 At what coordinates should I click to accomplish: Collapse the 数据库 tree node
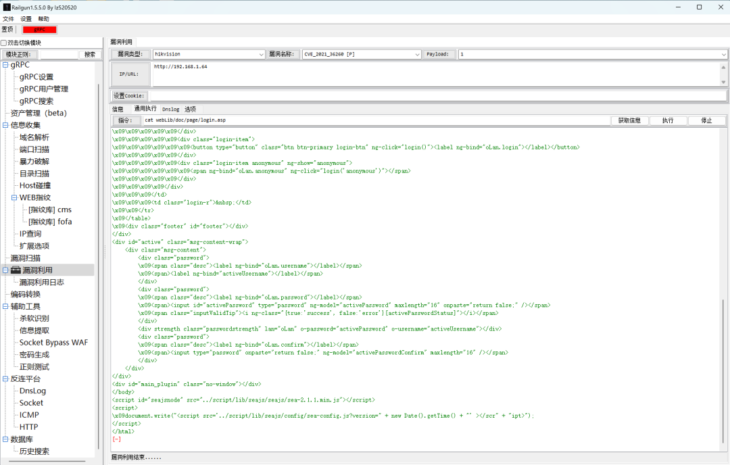click(x=5, y=439)
